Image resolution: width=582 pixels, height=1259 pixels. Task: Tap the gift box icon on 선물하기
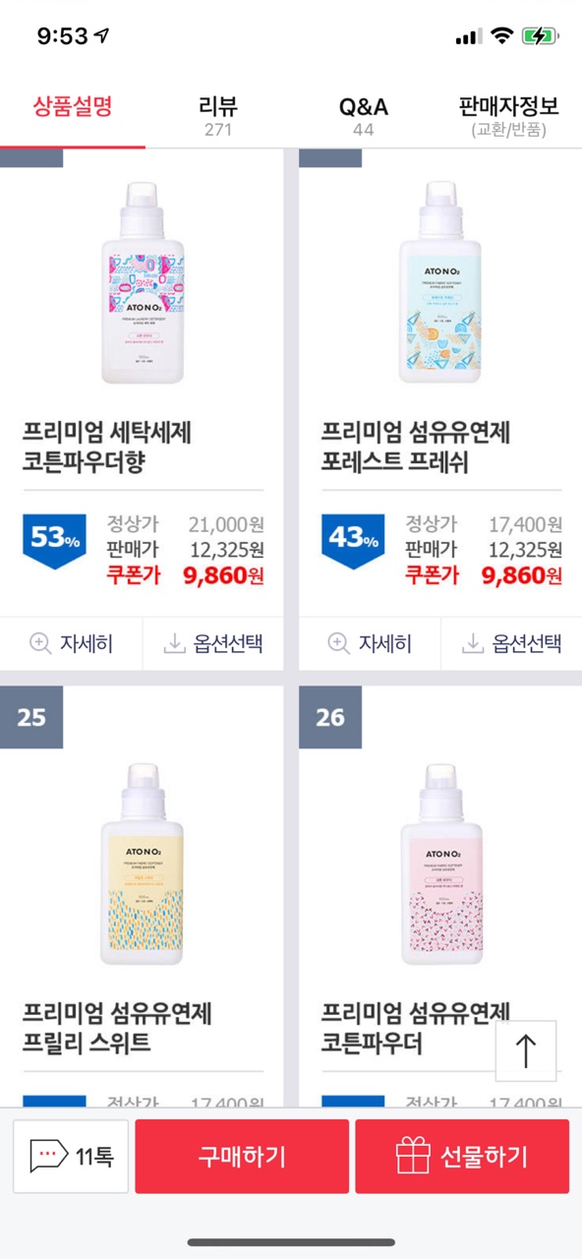414,1156
